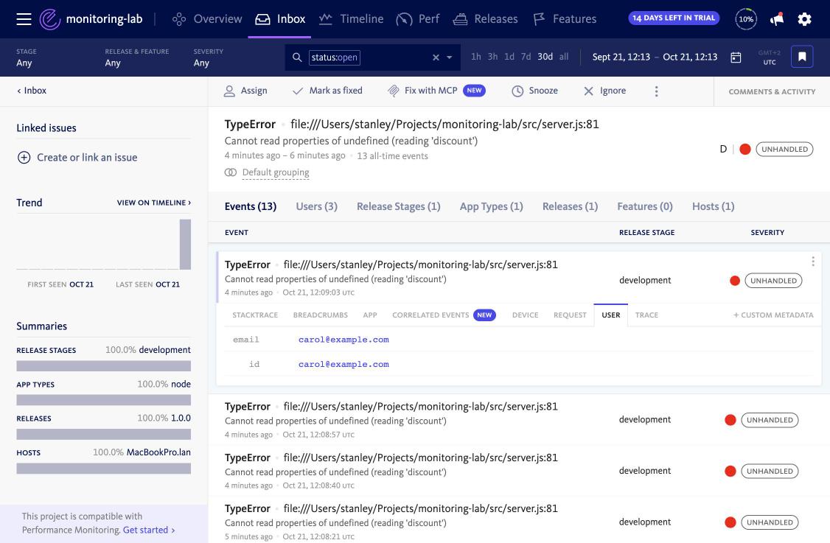This screenshot has height=543, width=830.
Task: Switch to the Users (3) tab
Action: point(316,206)
